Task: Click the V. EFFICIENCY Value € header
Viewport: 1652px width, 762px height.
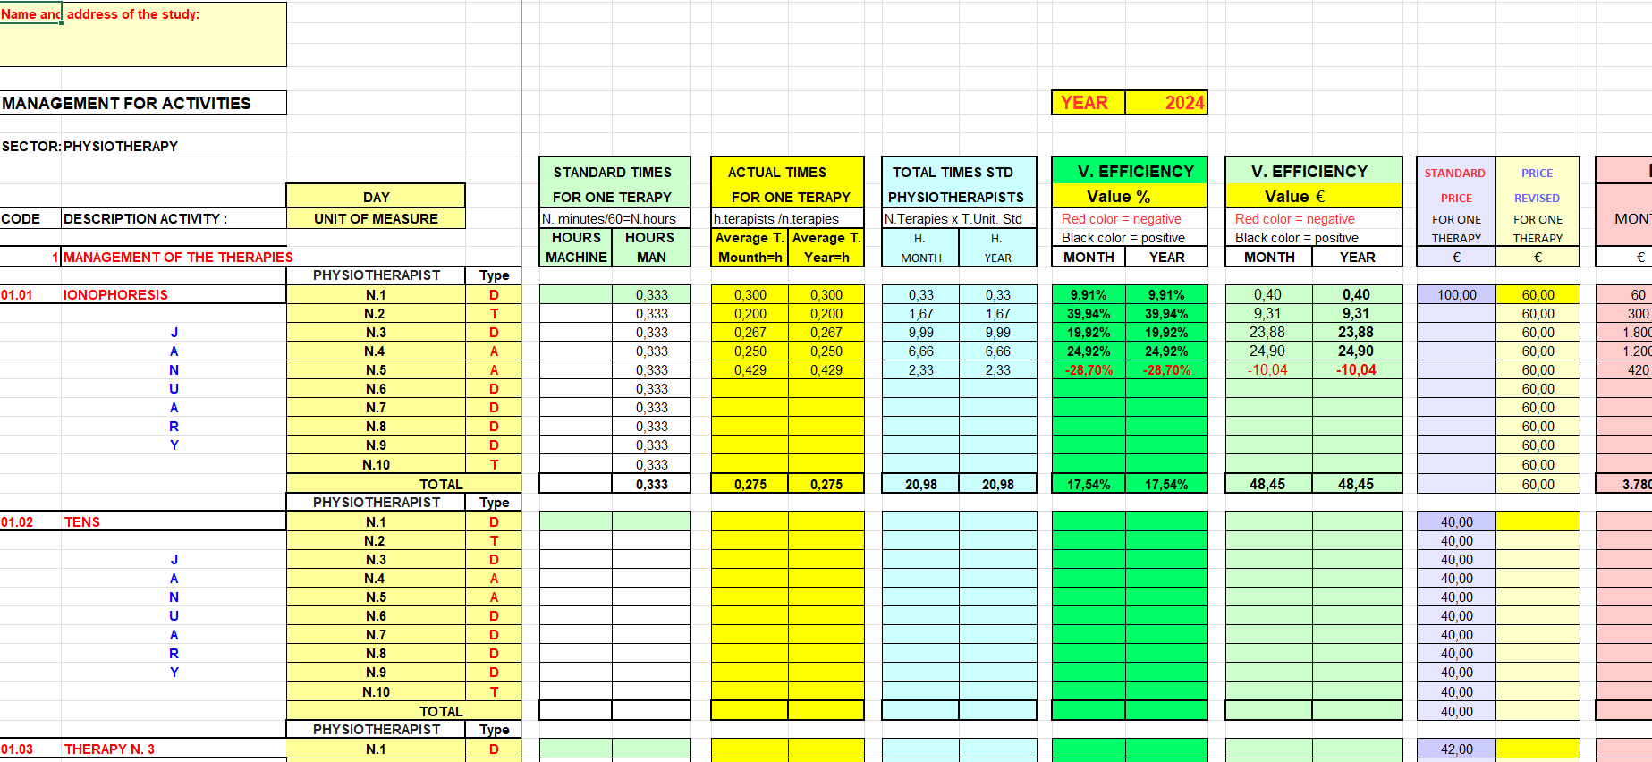Action: point(1313,182)
